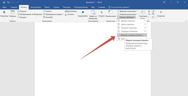This screenshot has height=96, width=188.
Task: Collapse the Номер страницы dropdown
Action: (x=126, y=17)
